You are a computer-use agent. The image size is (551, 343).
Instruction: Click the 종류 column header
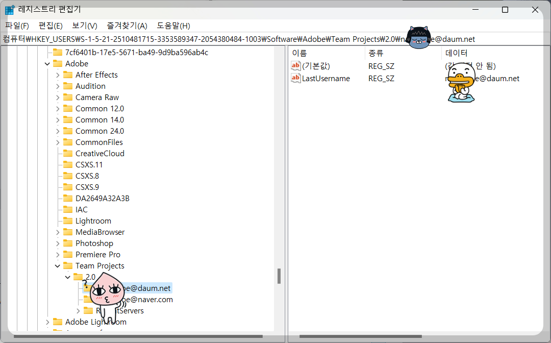[376, 53]
